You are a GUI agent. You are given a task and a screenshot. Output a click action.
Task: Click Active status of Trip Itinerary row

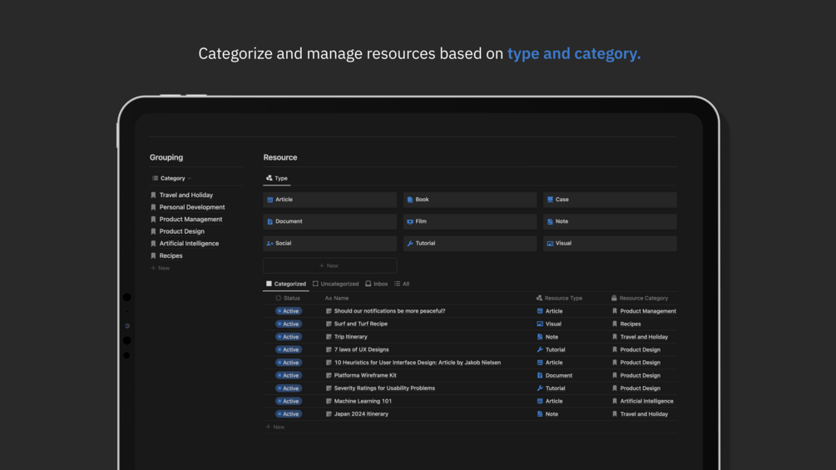tap(289, 337)
